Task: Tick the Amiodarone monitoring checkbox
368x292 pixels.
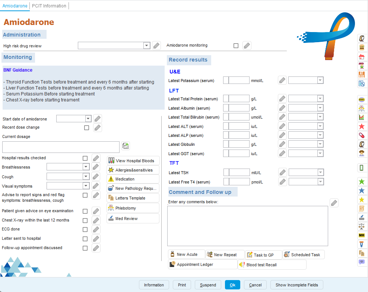Action: (x=236, y=46)
